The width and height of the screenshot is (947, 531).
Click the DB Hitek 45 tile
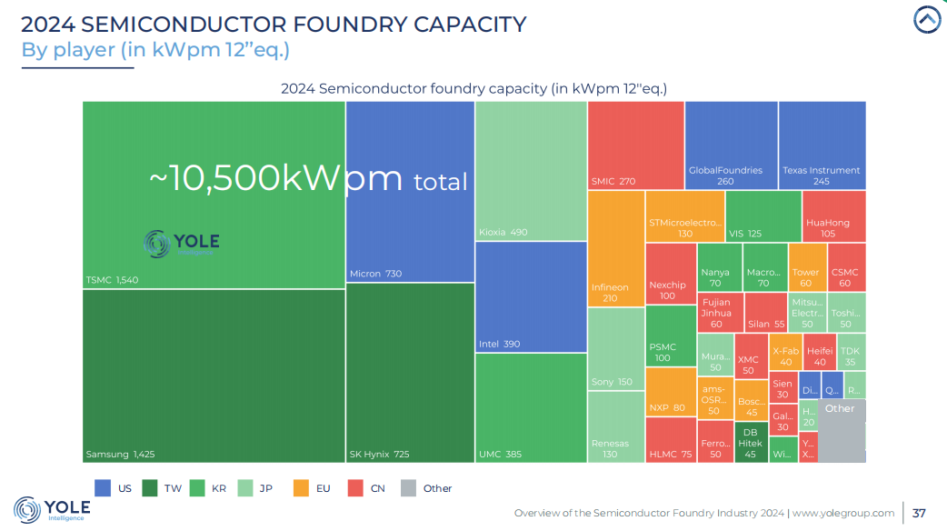pyautogui.click(x=752, y=442)
